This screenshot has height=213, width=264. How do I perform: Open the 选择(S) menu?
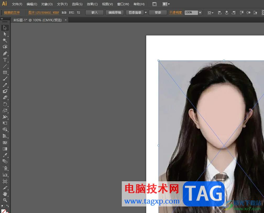(x=77, y=4)
